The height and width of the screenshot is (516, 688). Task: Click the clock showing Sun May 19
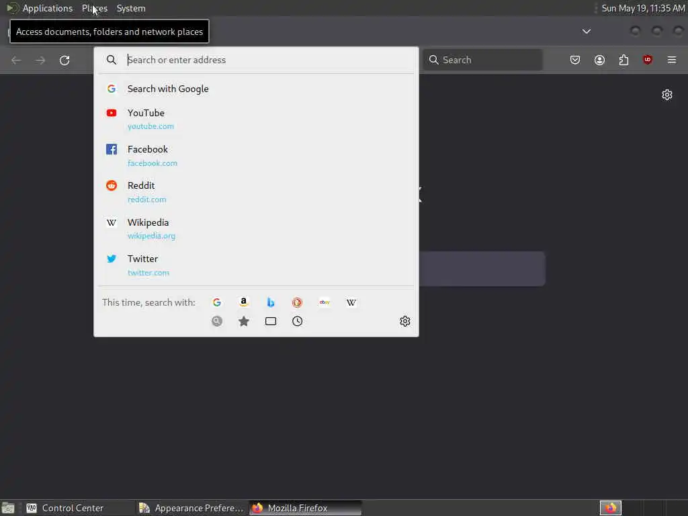(643, 8)
